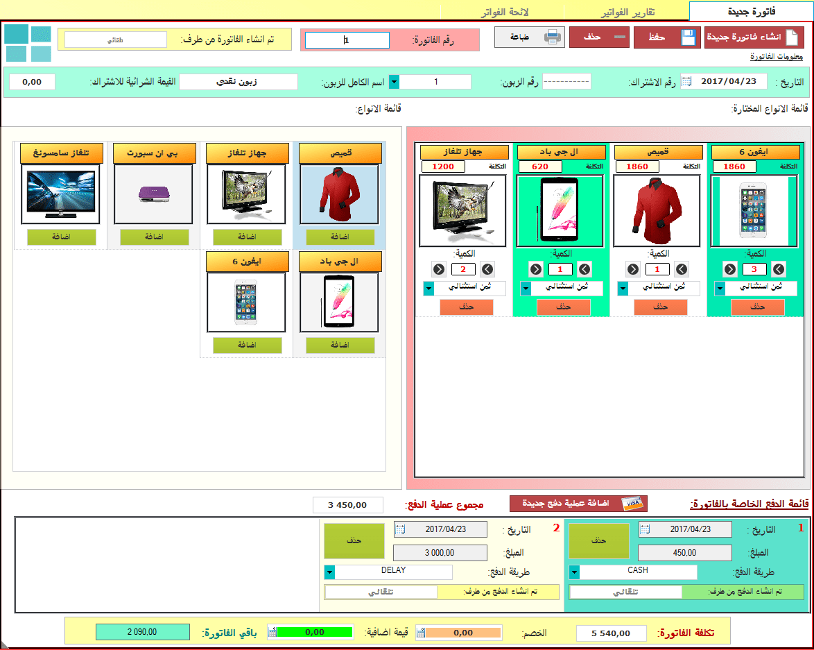Image resolution: width=814 pixels, height=650 pixels.
Task: Click the Visa card icon for adding a payment
Action: [x=631, y=504]
